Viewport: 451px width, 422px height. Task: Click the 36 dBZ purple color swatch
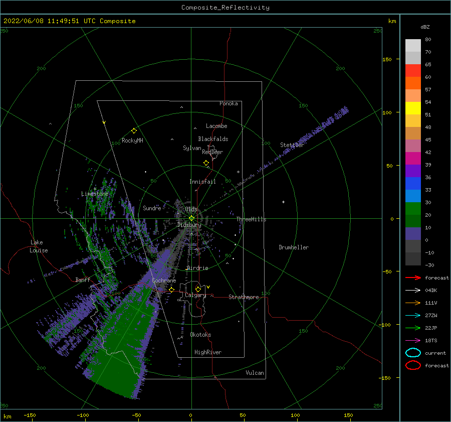point(413,171)
